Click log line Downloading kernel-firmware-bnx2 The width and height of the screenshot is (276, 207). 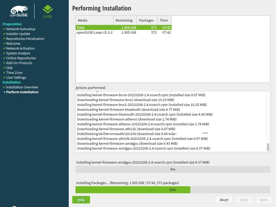coord(126,100)
